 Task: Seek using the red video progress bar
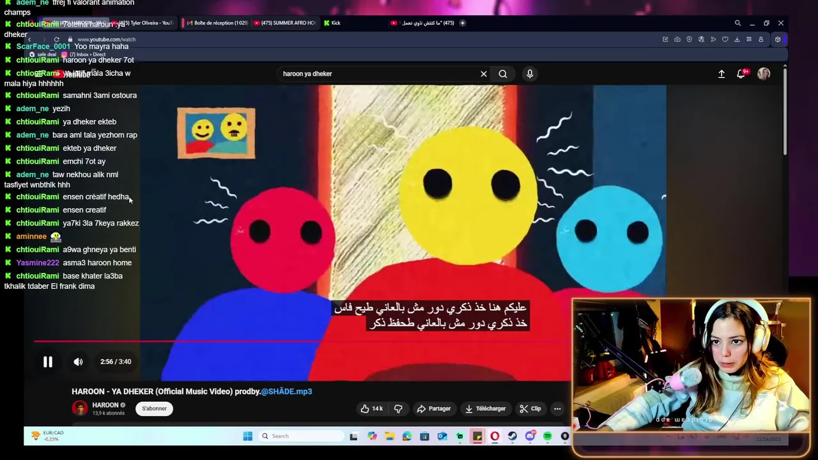click(x=302, y=341)
